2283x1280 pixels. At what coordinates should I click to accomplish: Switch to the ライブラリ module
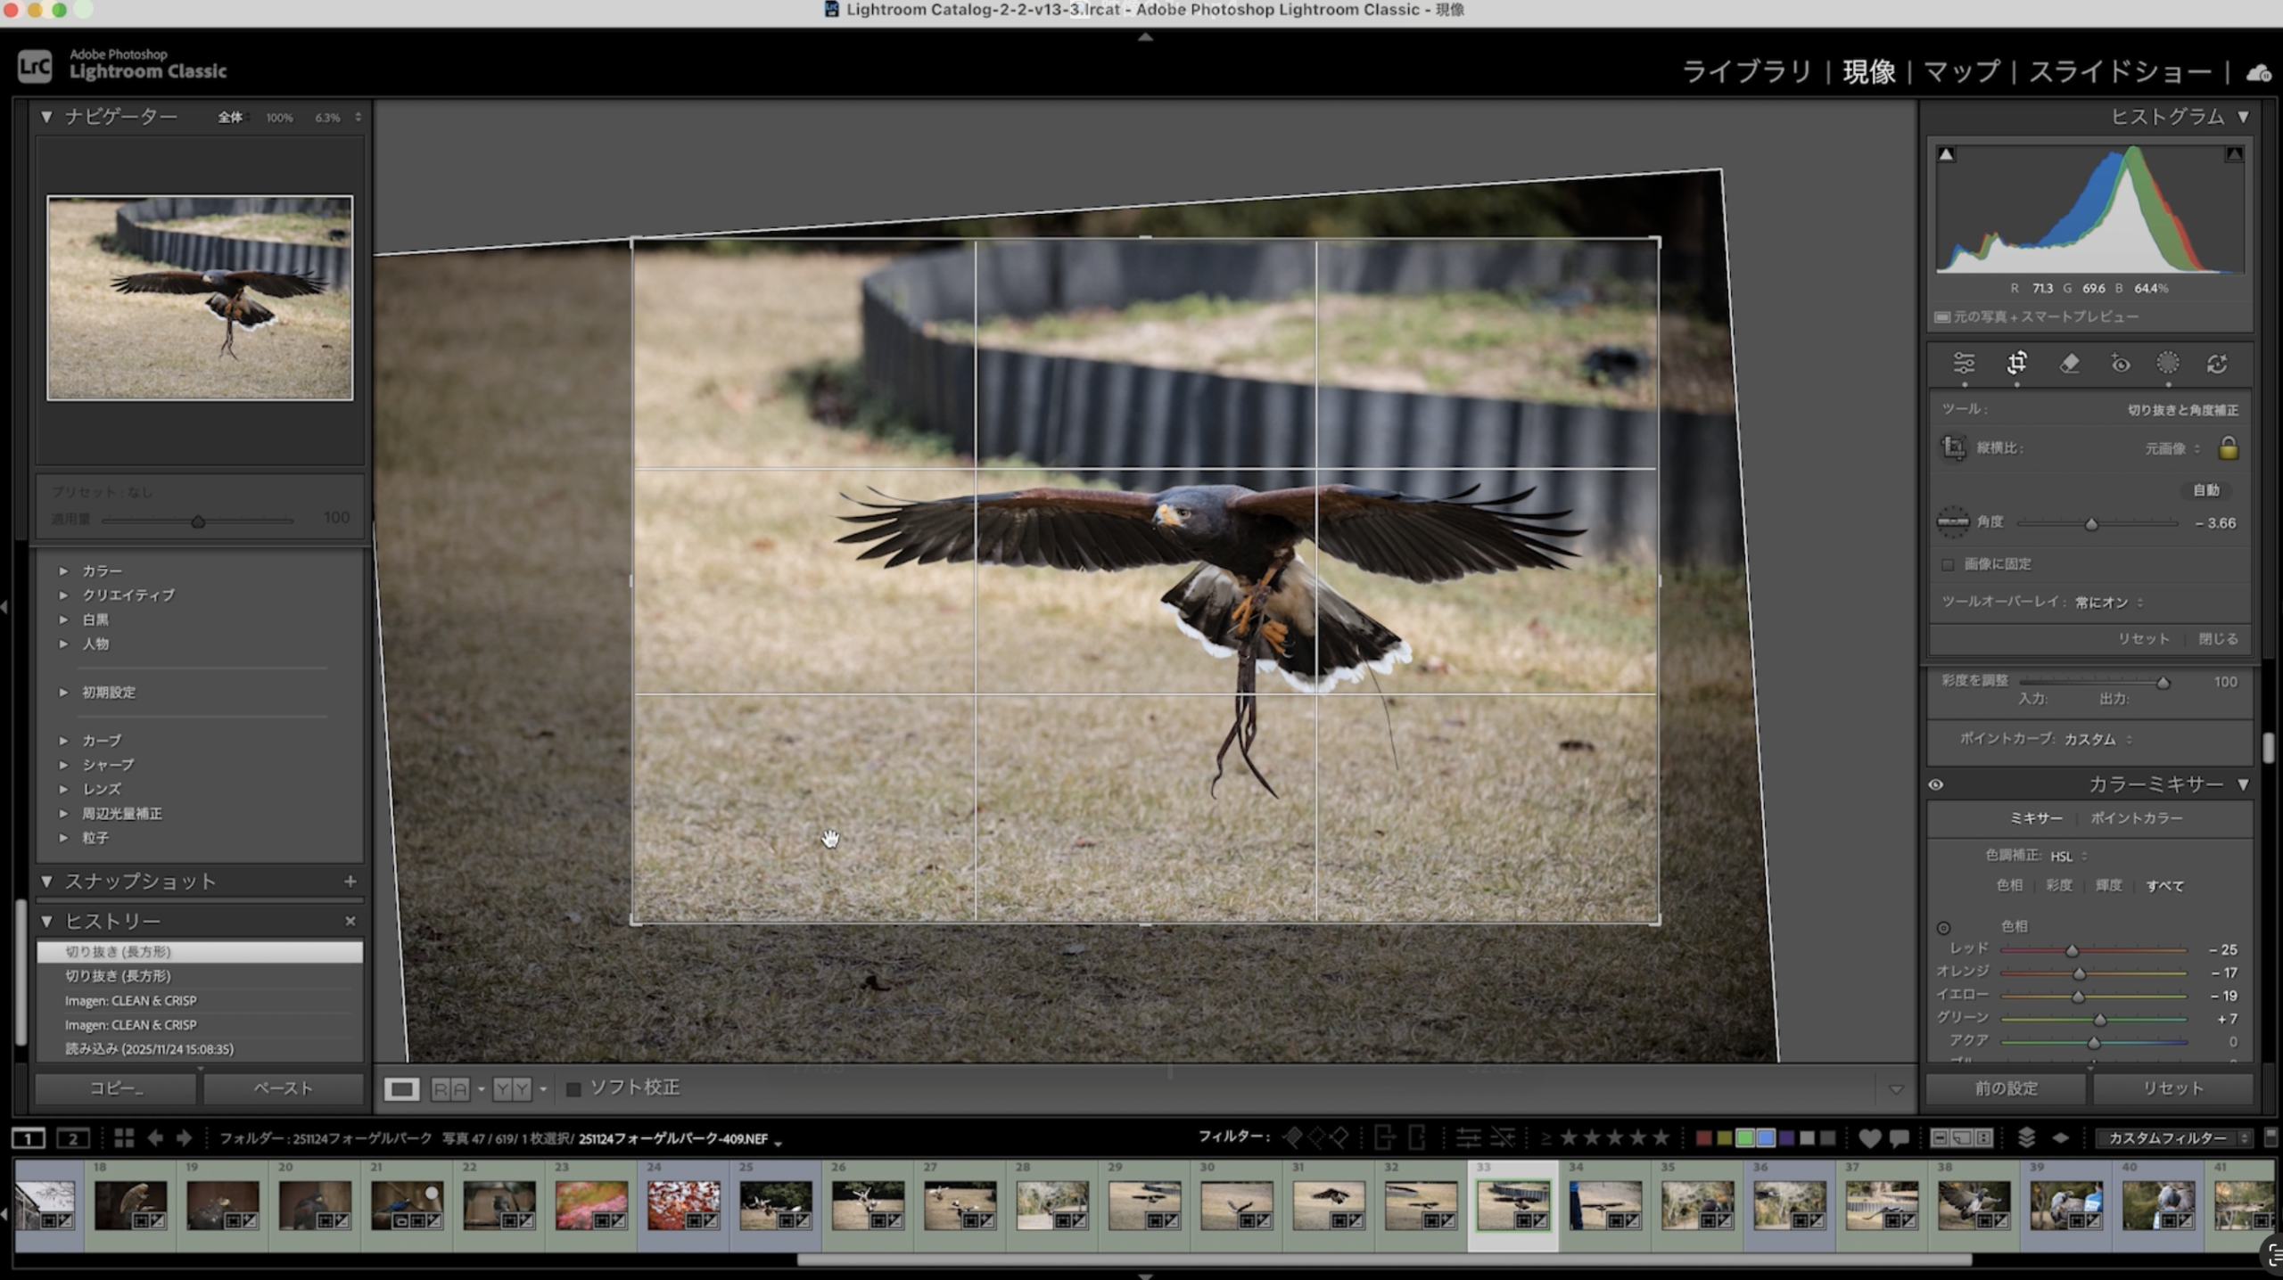click(1746, 71)
